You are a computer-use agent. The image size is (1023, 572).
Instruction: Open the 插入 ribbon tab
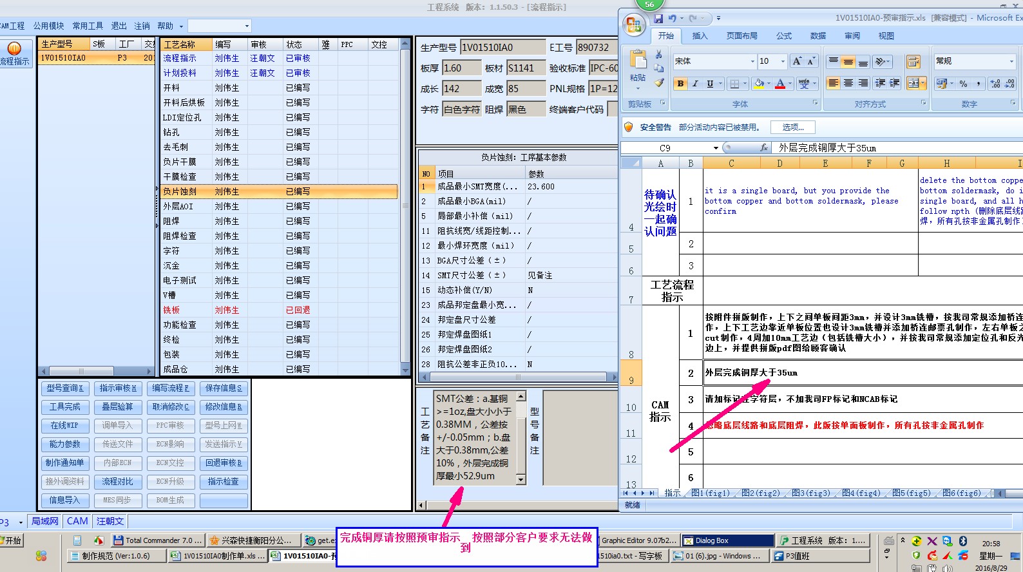pos(700,36)
